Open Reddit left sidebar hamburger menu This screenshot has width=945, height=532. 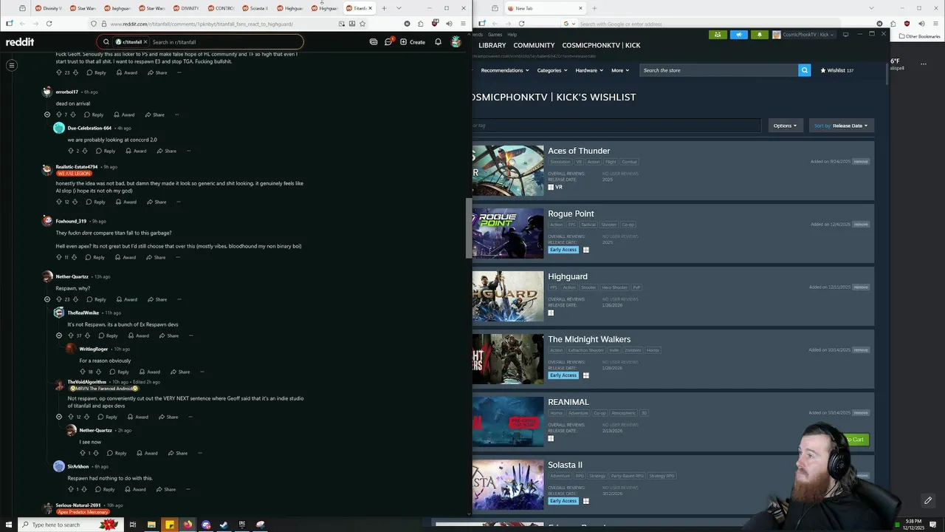point(12,65)
